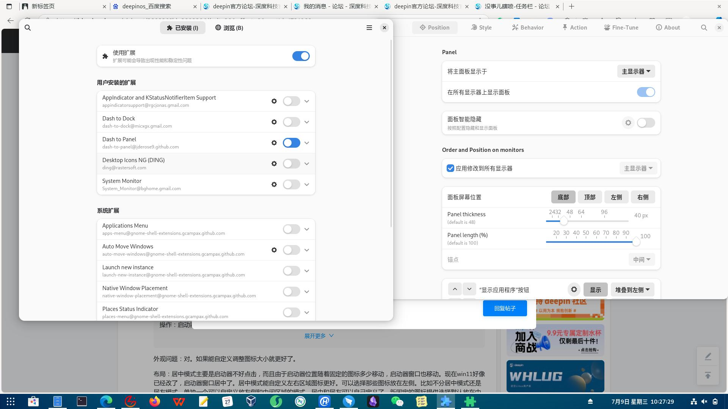Set panel position to 顶部
The image size is (728, 409).
[590, 197]
